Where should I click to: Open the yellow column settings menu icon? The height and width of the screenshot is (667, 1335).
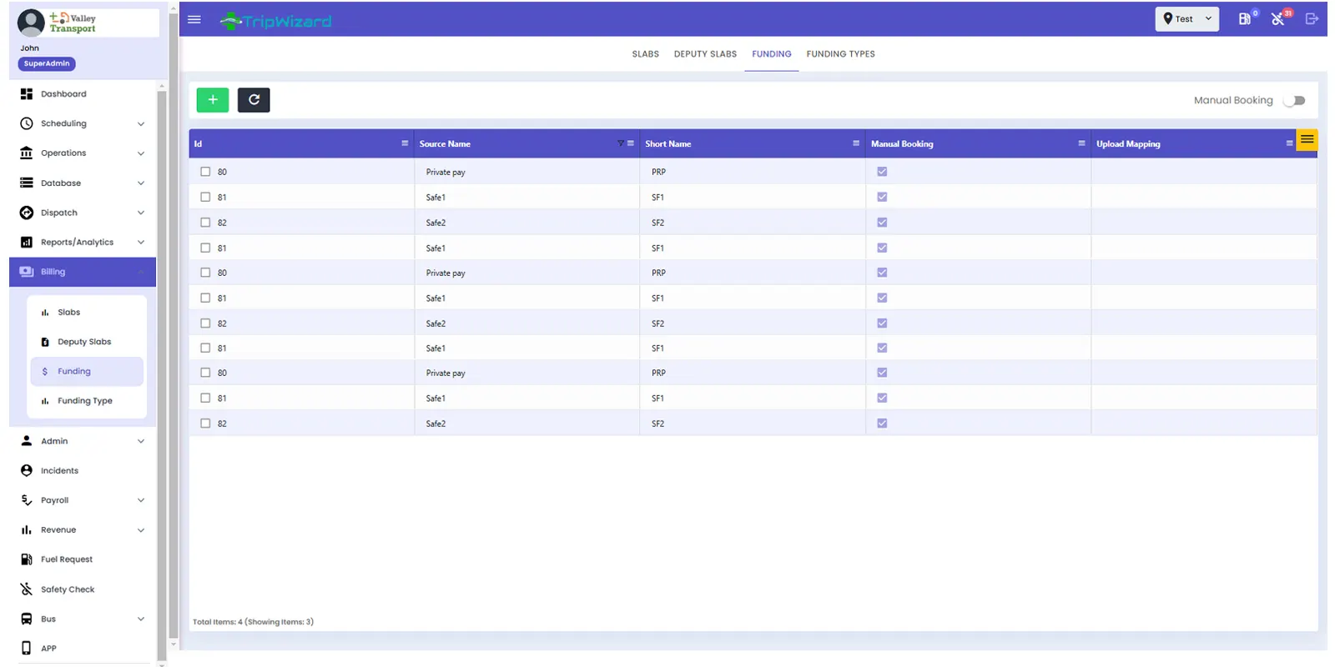[x=1307, y=140]
